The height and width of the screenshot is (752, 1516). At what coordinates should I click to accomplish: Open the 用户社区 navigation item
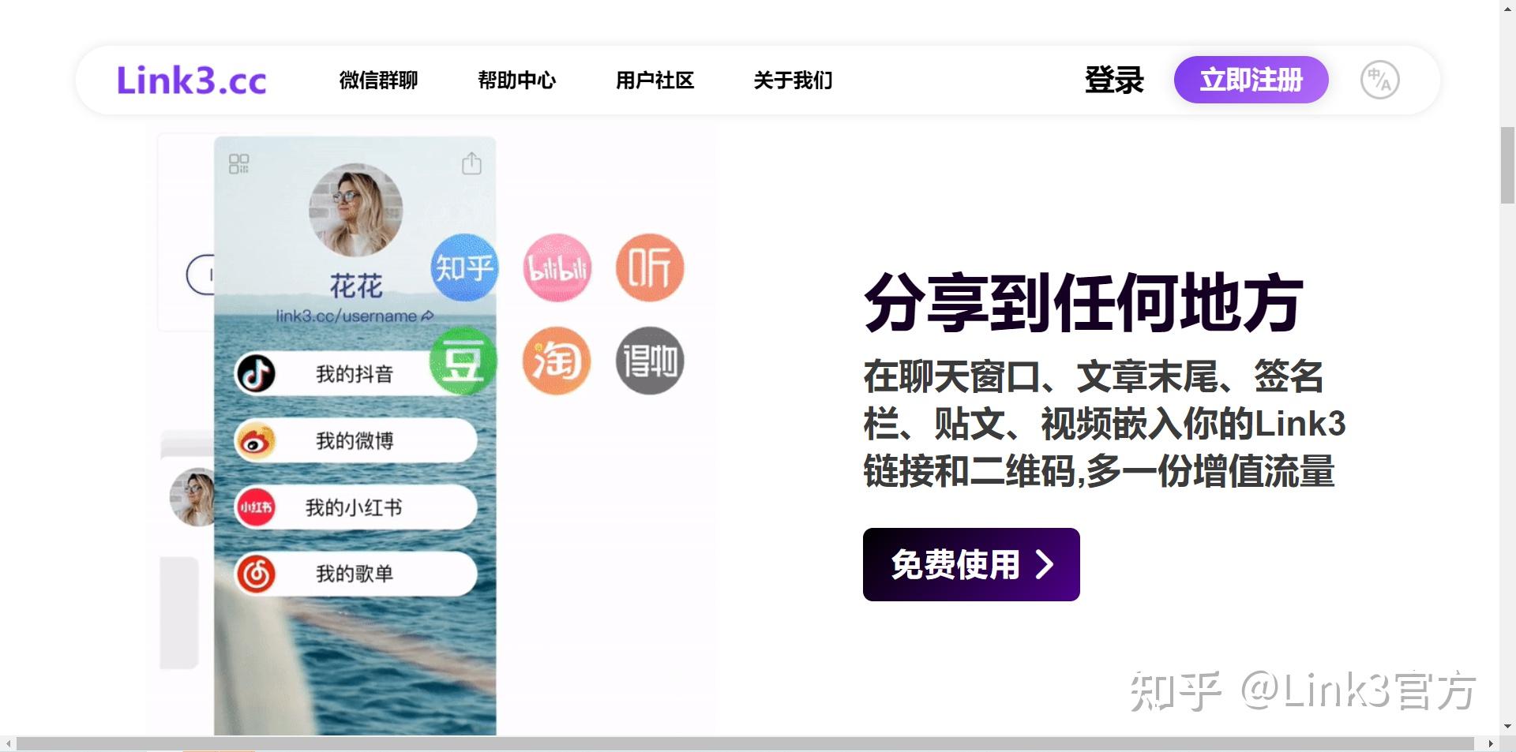coord(655,80)
